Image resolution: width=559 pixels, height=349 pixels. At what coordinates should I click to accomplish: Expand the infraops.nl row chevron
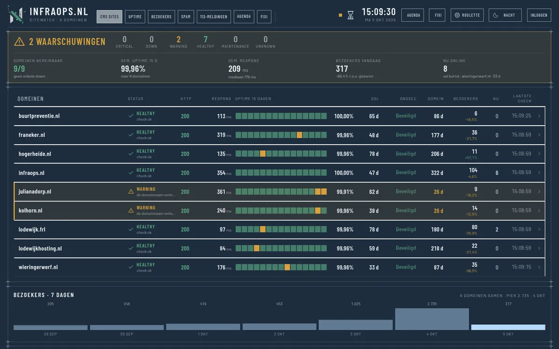(x=539, y=173)
